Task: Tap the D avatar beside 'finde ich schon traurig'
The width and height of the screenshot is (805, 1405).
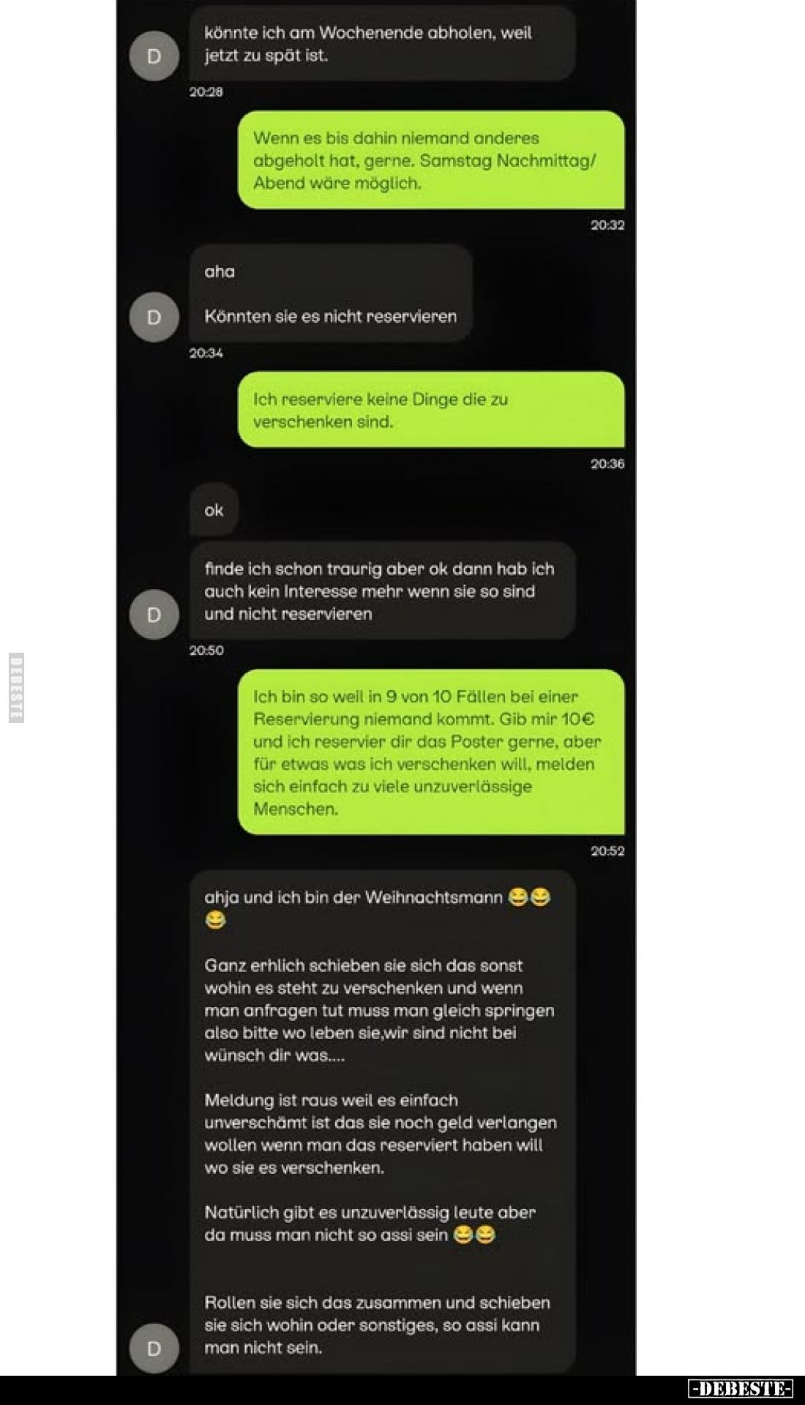Action: pyautogui.click(x=154, y=615)
